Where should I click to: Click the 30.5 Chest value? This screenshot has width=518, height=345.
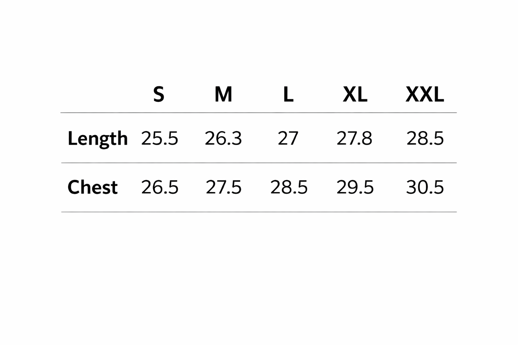[x=425, y=187]
